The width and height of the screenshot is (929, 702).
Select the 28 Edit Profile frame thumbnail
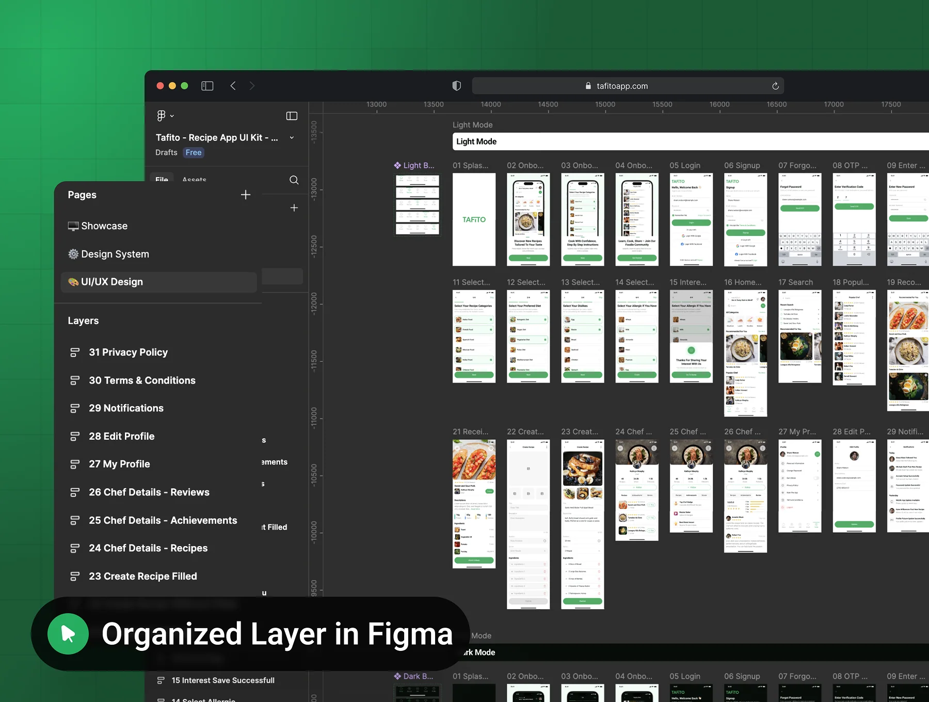pyautogui.click(x=854, y=486)
